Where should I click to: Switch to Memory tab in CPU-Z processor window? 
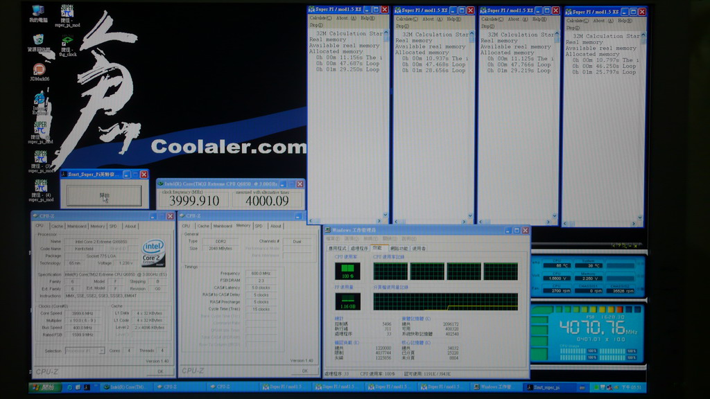97,226
